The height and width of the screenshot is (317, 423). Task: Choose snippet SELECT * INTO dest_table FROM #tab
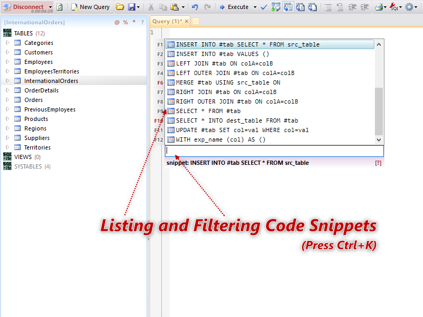tap(270, 120)
